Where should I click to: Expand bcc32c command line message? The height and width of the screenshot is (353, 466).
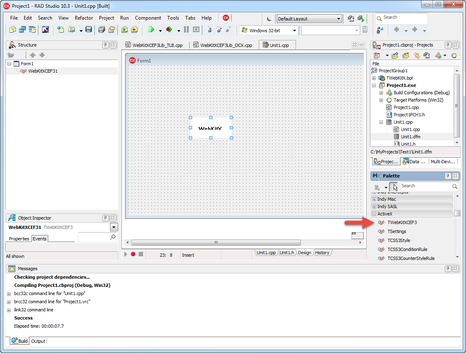point(9,294)
